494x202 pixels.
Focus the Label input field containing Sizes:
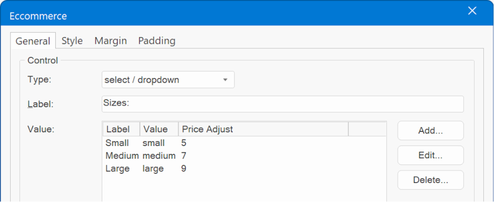click(x=283, y=104)
